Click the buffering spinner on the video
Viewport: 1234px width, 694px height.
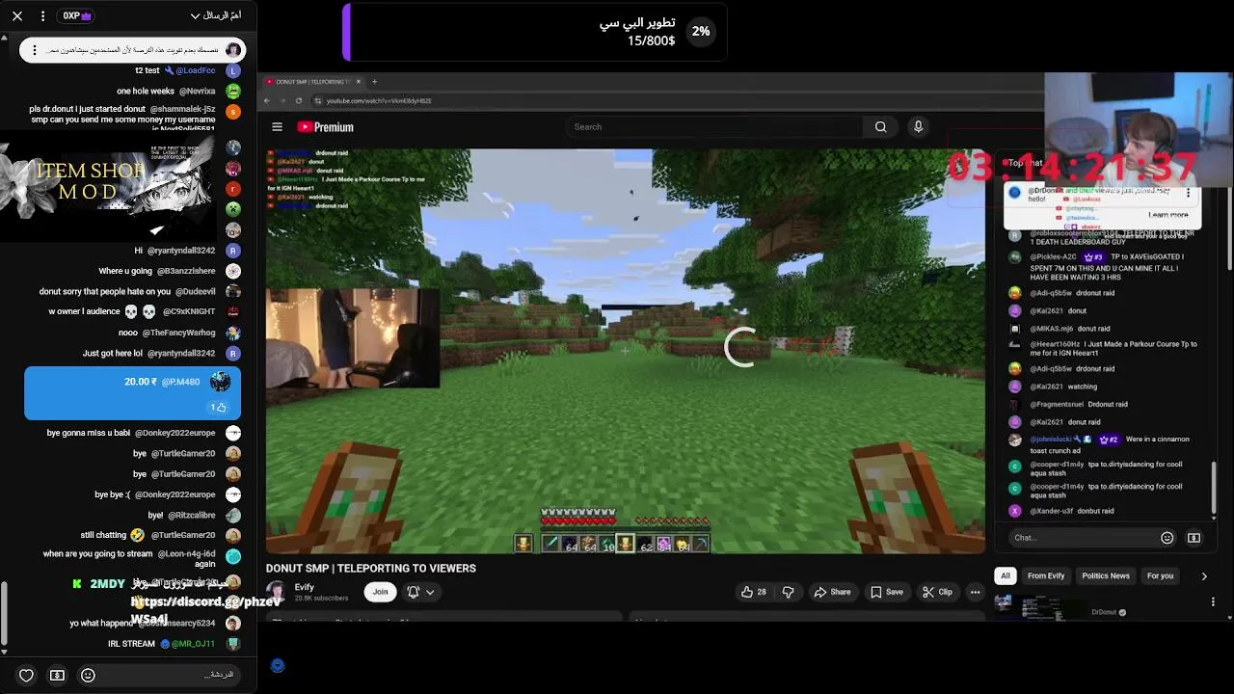[741, 347]
